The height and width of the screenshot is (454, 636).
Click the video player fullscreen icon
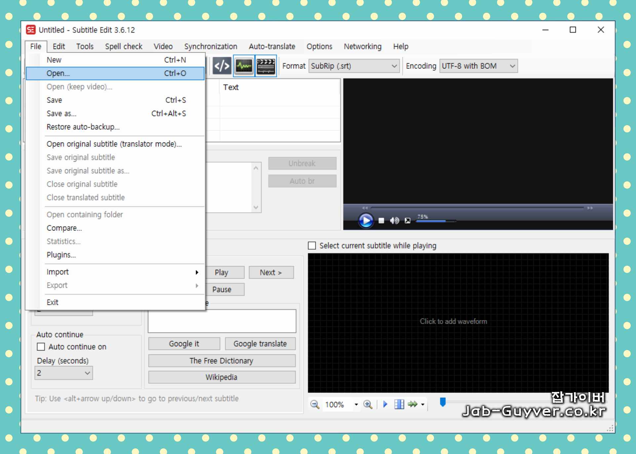[x=408, y=221]
